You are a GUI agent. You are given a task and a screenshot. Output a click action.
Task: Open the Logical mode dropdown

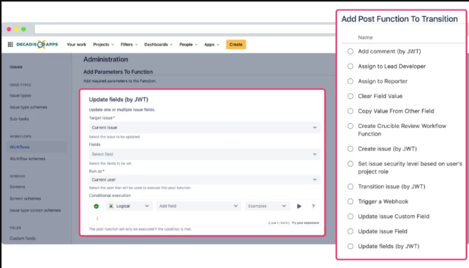coord(129,206)
